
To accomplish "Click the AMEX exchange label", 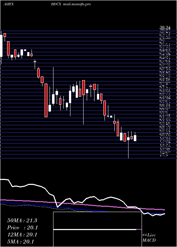I will tap(8, 4).
